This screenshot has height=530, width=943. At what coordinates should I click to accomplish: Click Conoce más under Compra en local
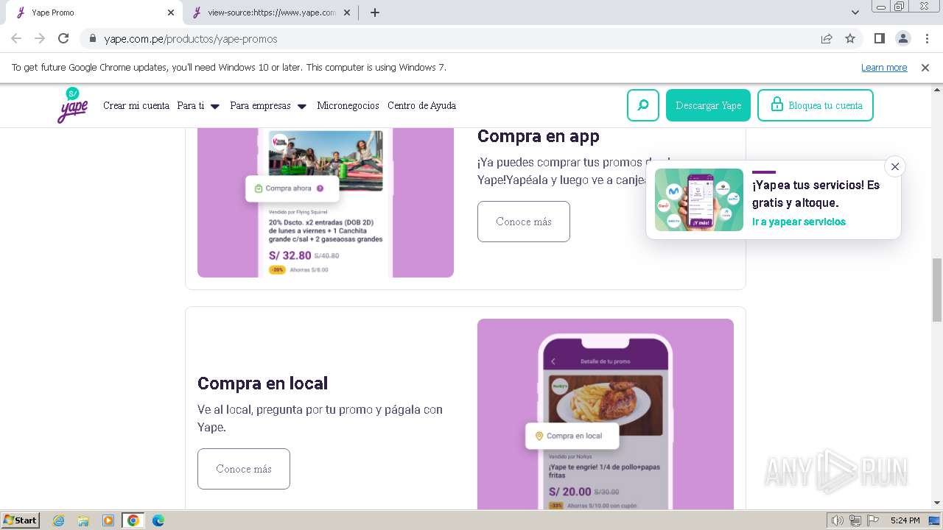pyautogui.click(x=244, y=469)
